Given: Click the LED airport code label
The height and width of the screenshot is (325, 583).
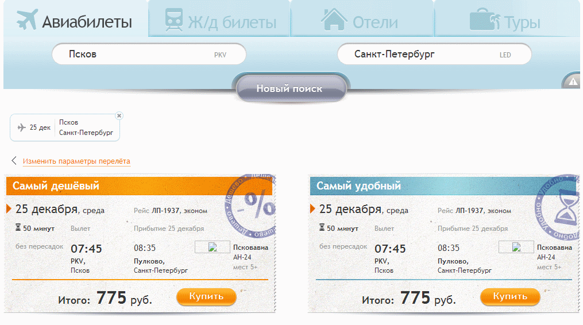Looking at the screenshot, I should click(x=505, y=55).
